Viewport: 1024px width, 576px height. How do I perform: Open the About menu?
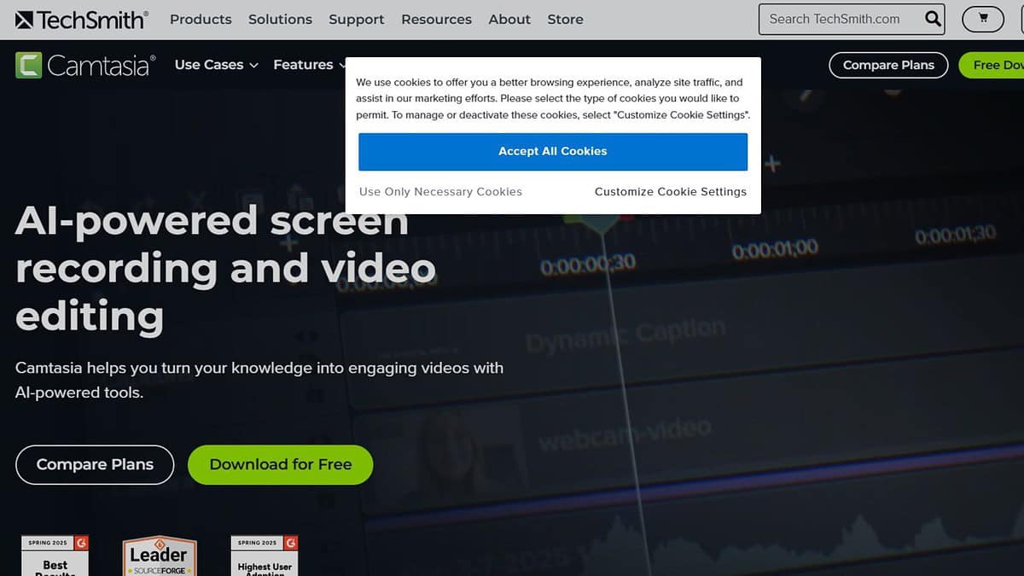[x=509, y=19]
